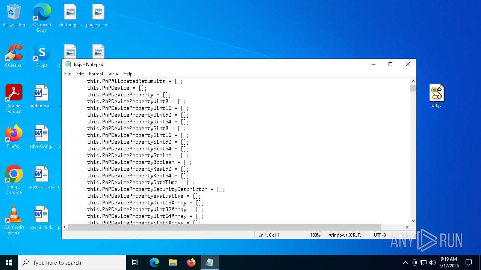This screenshot has height=270, width=481.
Task: Click the horizontal scrollbar right arrow
Action: click(407, 227)
